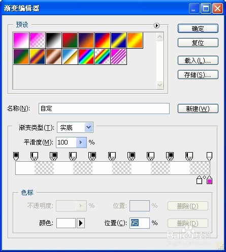Click the 不透明度 percentage field
This screenshot has width=226, height=252.
point(66,206)
